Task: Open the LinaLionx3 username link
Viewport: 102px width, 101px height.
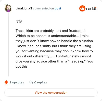Action: pyautogui.click(x=24, y=8)
